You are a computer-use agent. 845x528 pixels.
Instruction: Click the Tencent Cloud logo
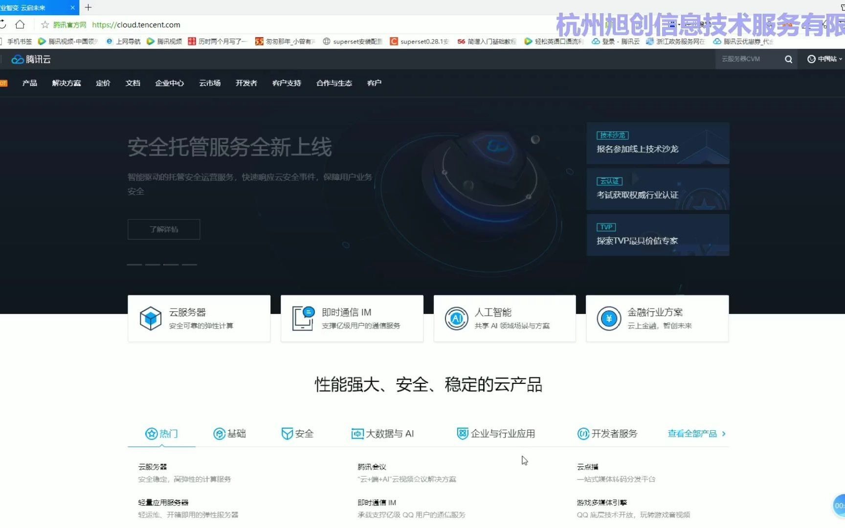31,59
